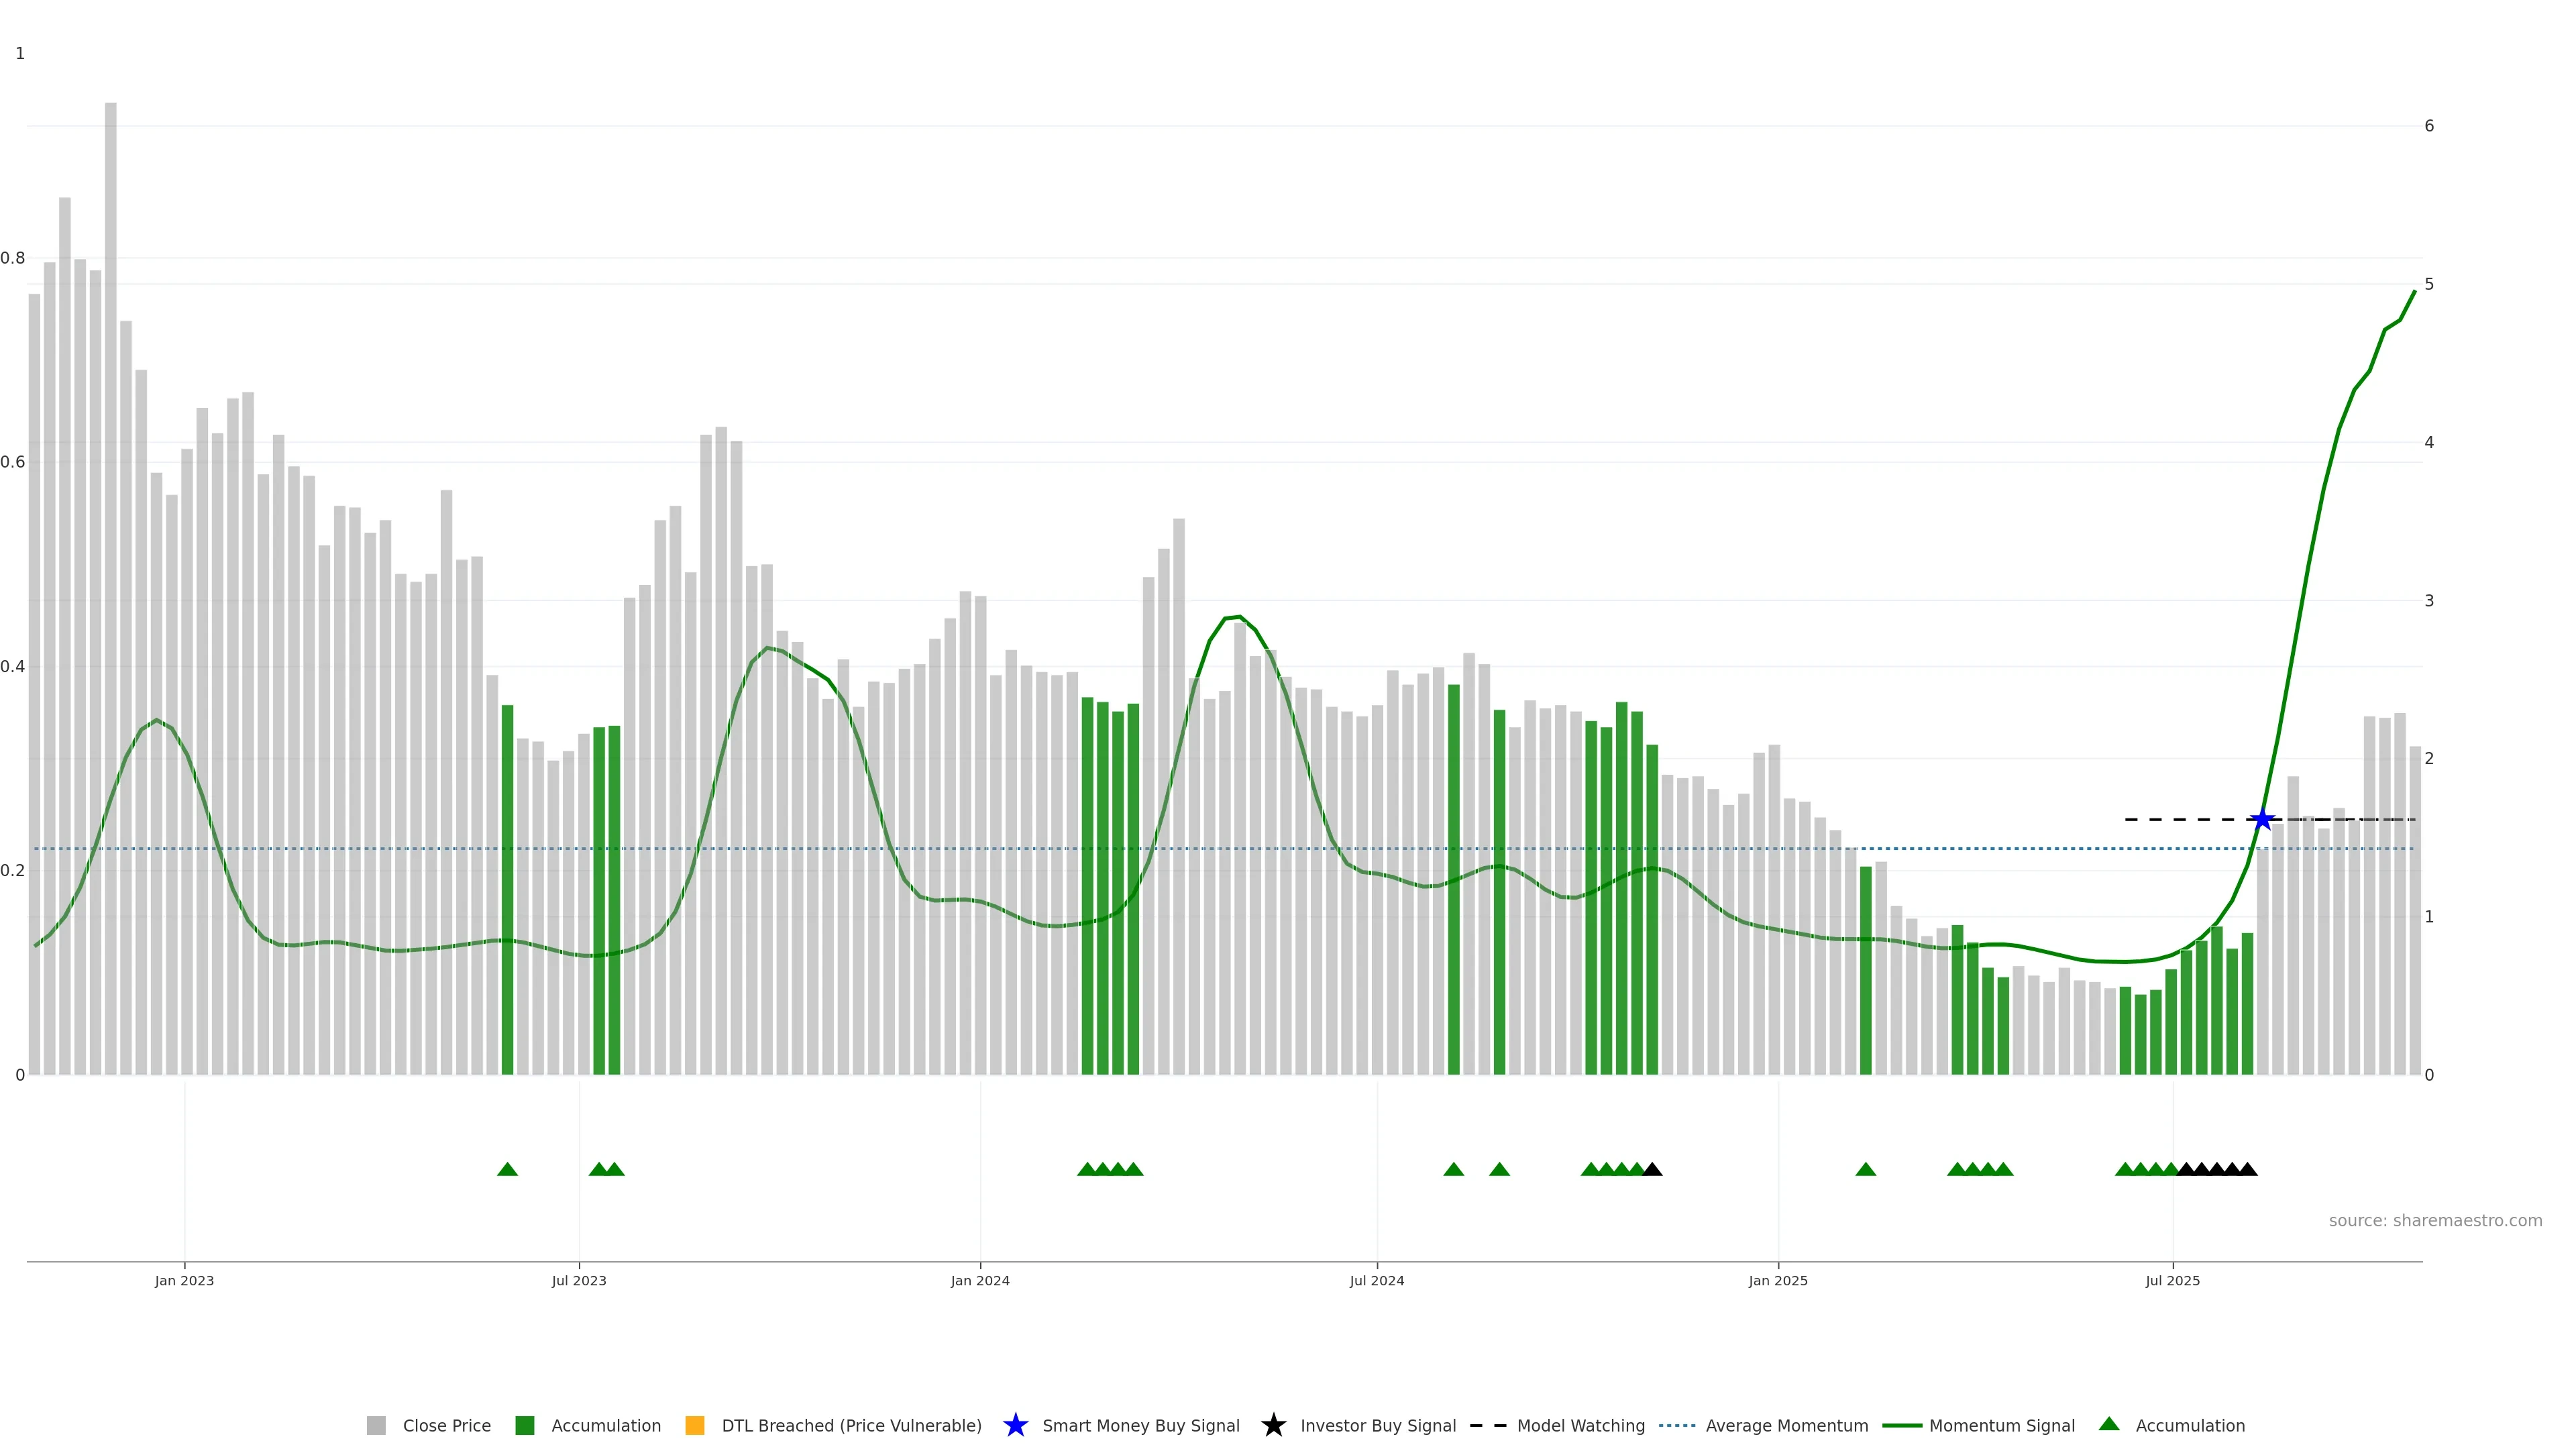Click the blue Smart Money Buy star on chart

pos(2262,820)
